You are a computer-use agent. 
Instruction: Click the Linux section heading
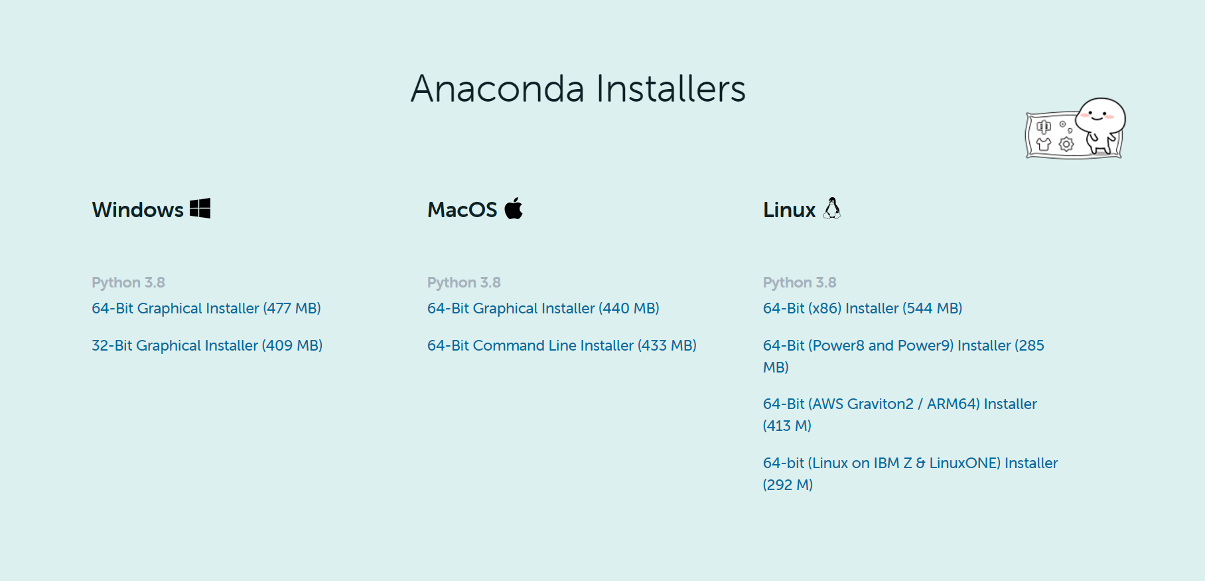point(789,210)
